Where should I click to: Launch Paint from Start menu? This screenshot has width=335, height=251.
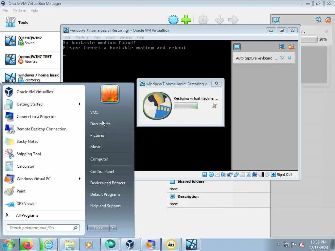44,191
